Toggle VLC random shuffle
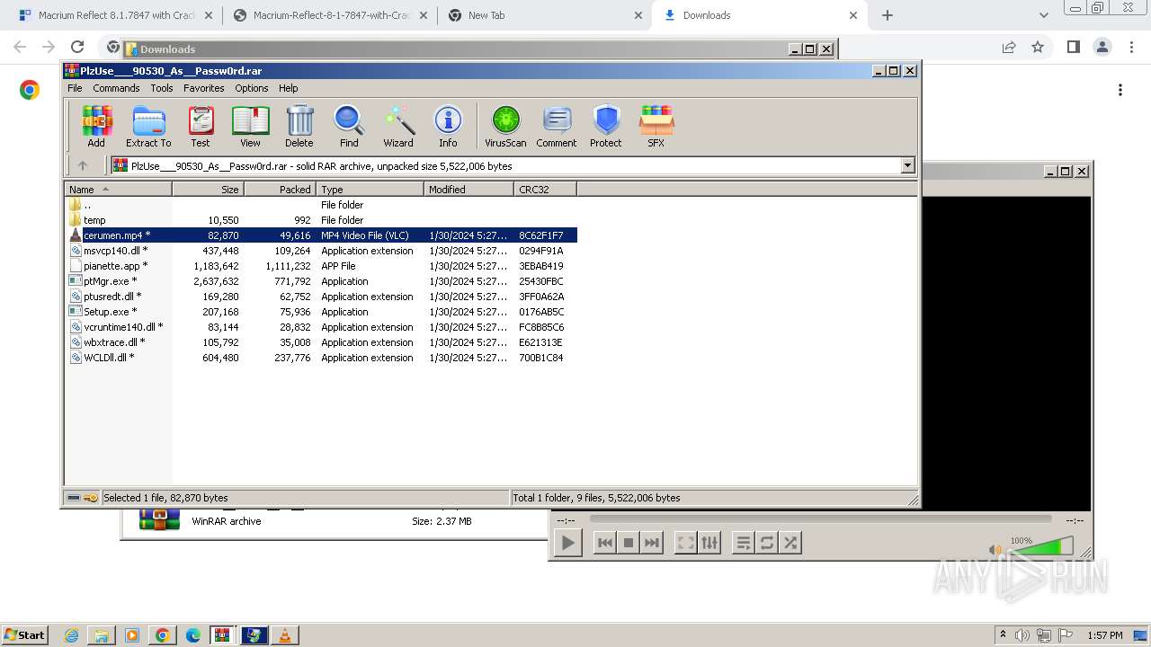This screenshot has width=1151, height=647. pyautogui.click(x=790, y=543)
